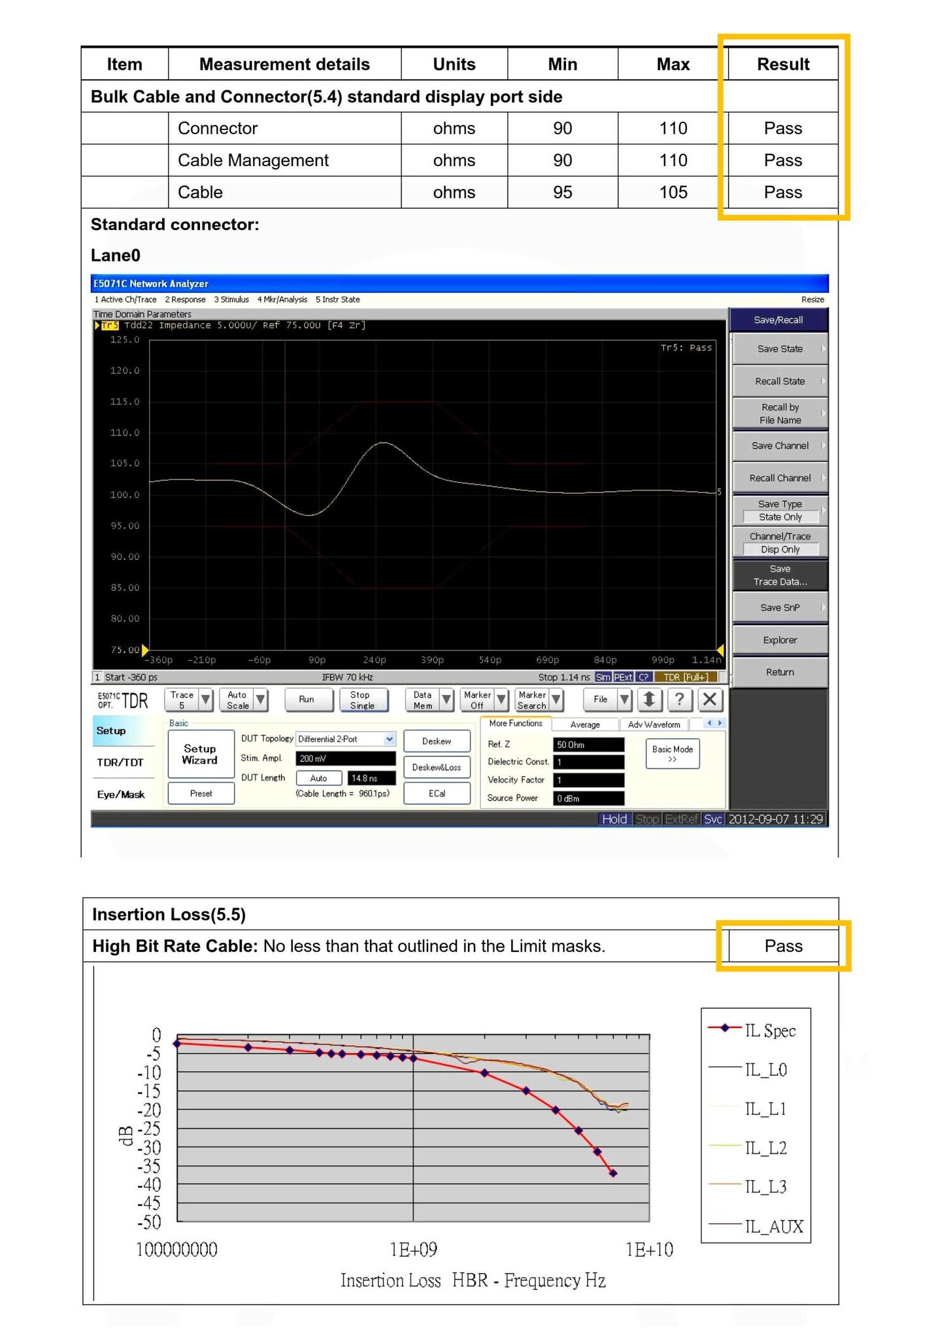Click the DUT Length Auto button

[319, 778]
